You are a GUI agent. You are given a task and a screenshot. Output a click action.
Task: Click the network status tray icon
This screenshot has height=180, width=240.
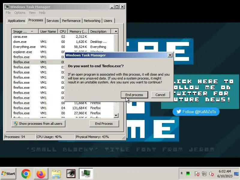coord(204,174)
